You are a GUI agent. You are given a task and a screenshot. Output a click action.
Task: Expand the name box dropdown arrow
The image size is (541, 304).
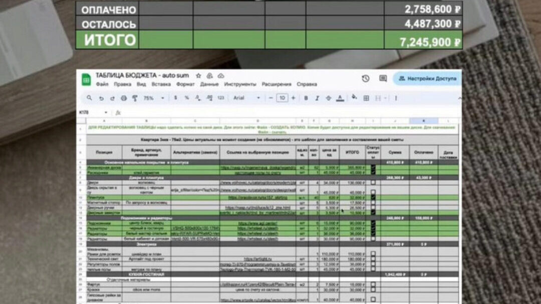106,113
